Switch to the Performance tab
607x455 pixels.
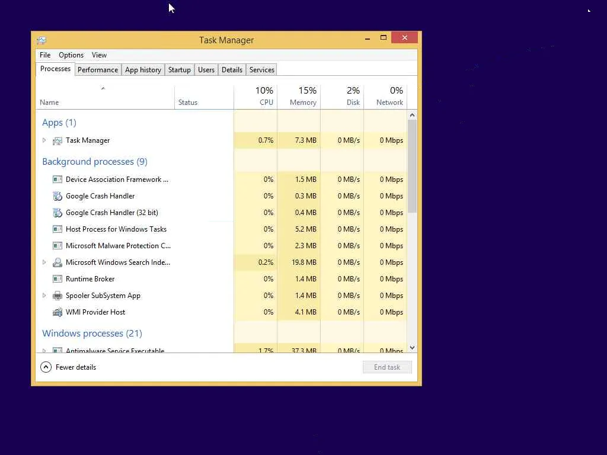[98, 70]
